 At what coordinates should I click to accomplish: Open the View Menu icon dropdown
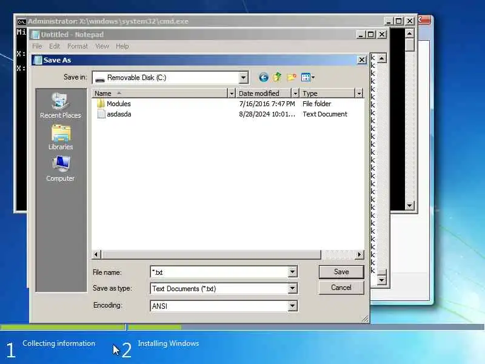pos(308,78)
